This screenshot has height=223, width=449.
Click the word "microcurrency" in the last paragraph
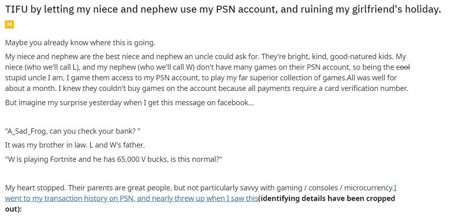(x=368, y=188)
